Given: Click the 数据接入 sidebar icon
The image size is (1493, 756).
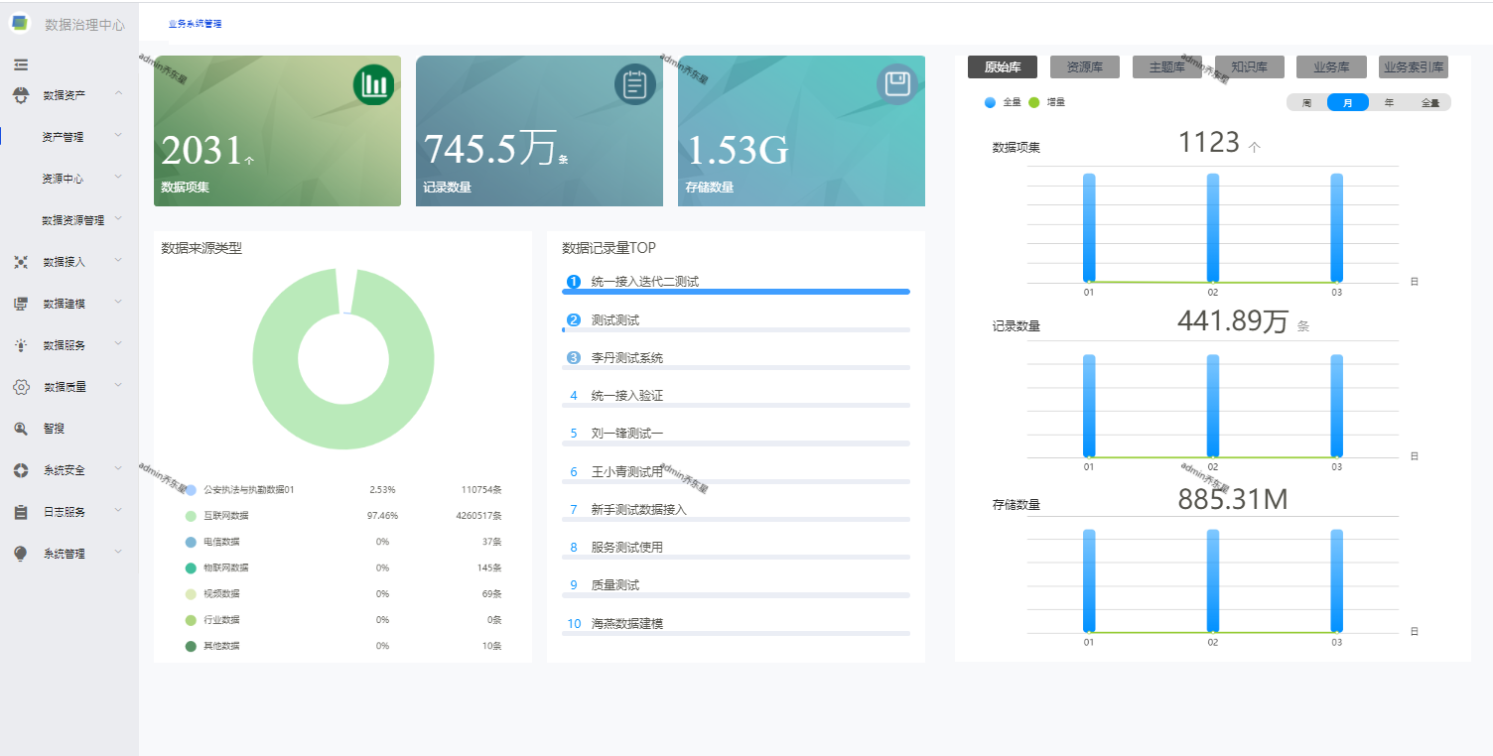Looking at the screenshot, I should (x=21, y=262).
